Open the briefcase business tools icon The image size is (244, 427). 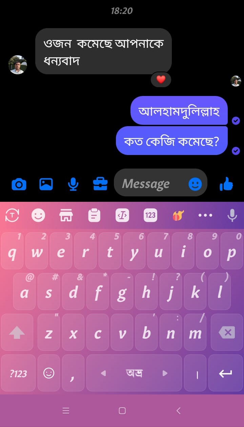tap(100, 184)
